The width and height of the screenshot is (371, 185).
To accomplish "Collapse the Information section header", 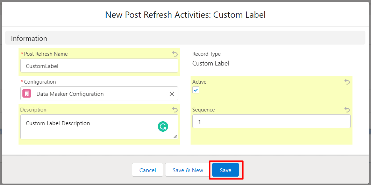I will tap(29, 38).
